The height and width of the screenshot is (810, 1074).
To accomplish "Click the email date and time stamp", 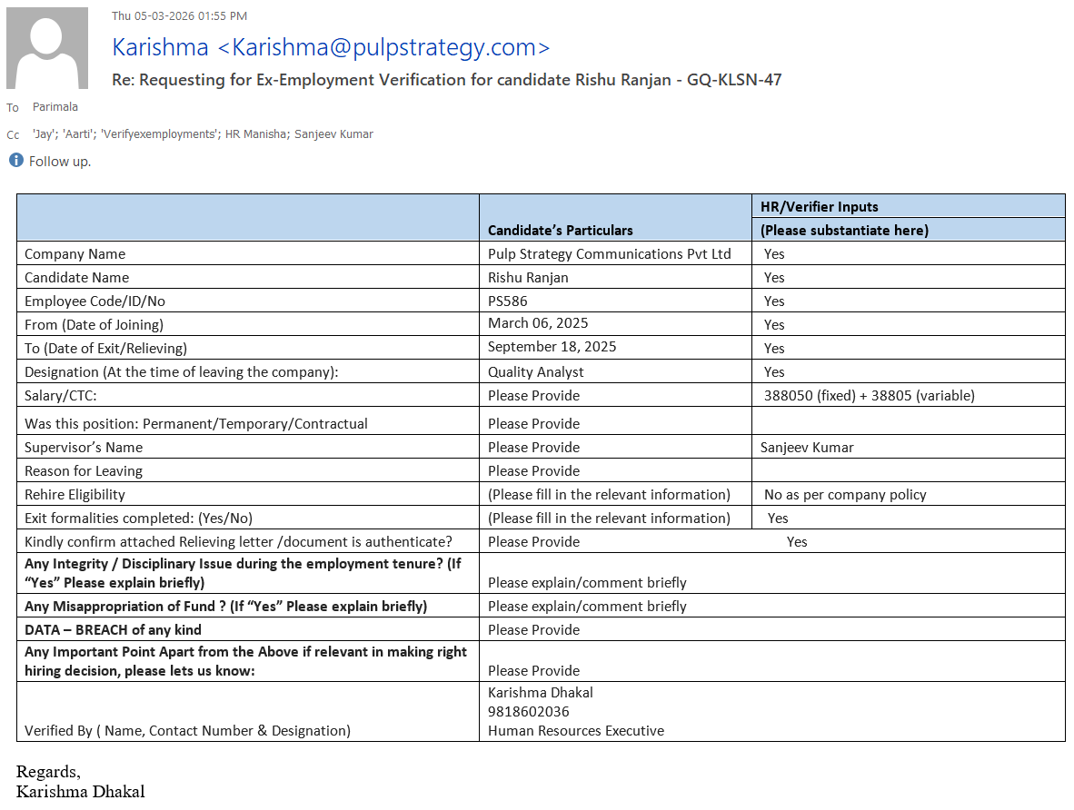I will coord(179,15).
